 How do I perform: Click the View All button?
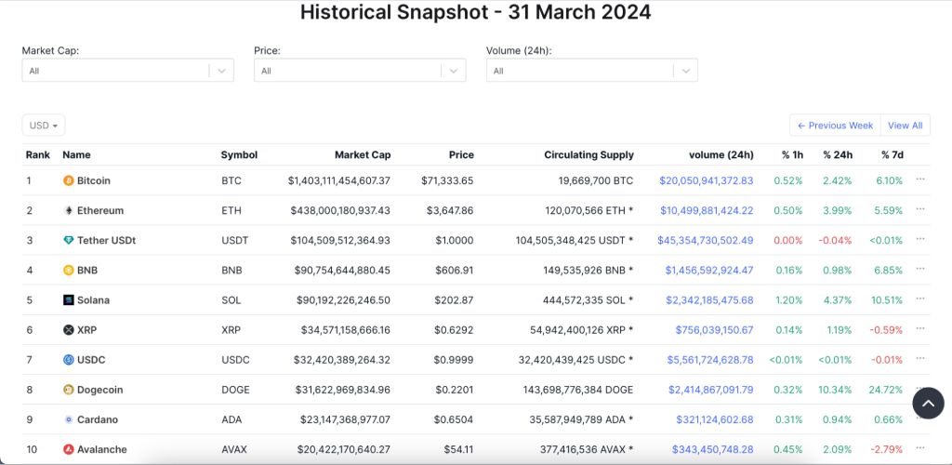tap(905, 126)
